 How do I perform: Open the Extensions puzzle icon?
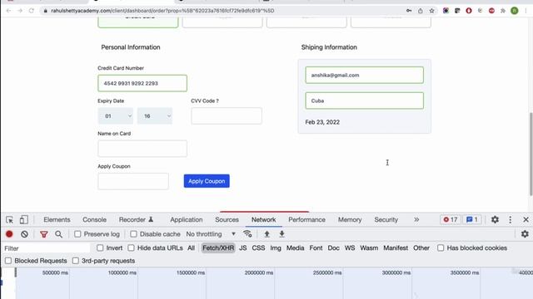tap(503, 11)
